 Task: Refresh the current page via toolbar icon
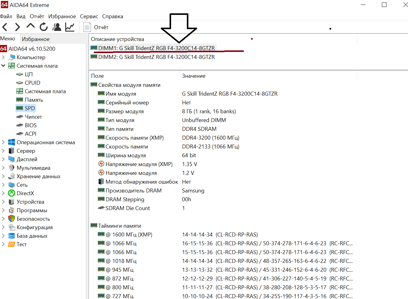coord(44,27)
